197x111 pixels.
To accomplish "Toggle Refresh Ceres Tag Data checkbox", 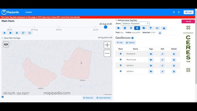I will (x=116, y=20).
